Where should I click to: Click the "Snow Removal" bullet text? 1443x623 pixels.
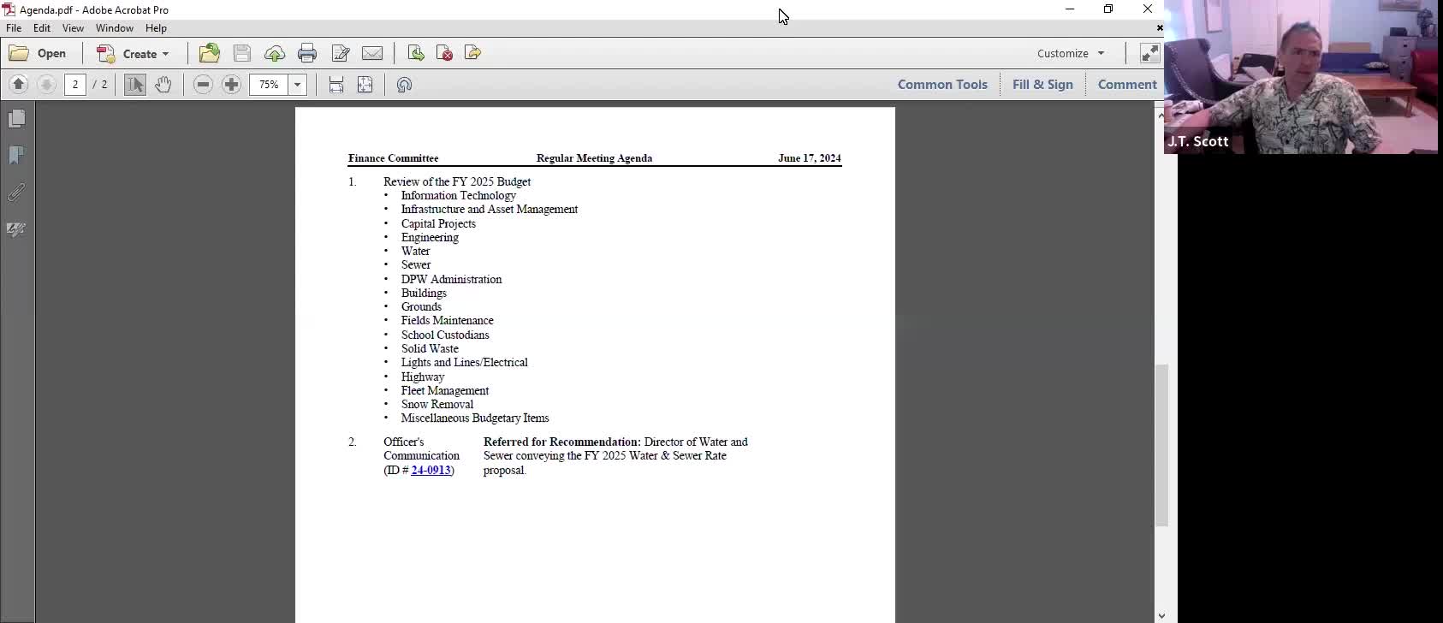click(x=437, y=405)
